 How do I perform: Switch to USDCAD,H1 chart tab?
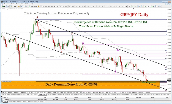[x=34, y=94]
